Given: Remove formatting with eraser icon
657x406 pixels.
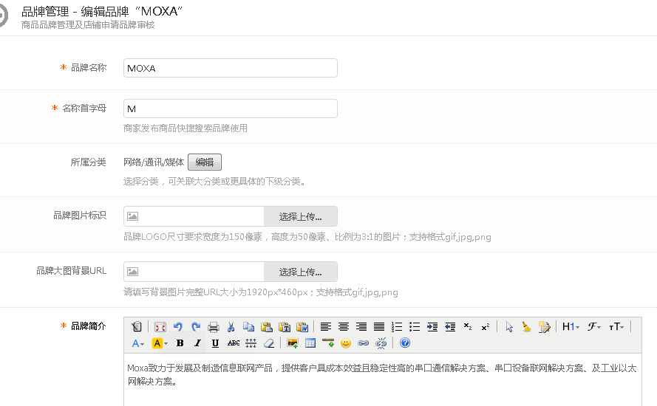Looking at the screenshot, I should [268, 344].
